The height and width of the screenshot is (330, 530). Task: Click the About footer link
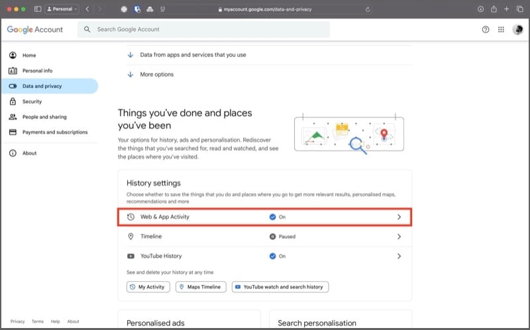pos(73,321)
